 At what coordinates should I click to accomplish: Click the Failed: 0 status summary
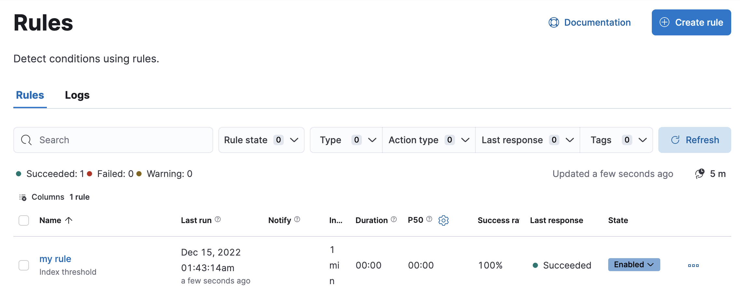tap(110, 174)
